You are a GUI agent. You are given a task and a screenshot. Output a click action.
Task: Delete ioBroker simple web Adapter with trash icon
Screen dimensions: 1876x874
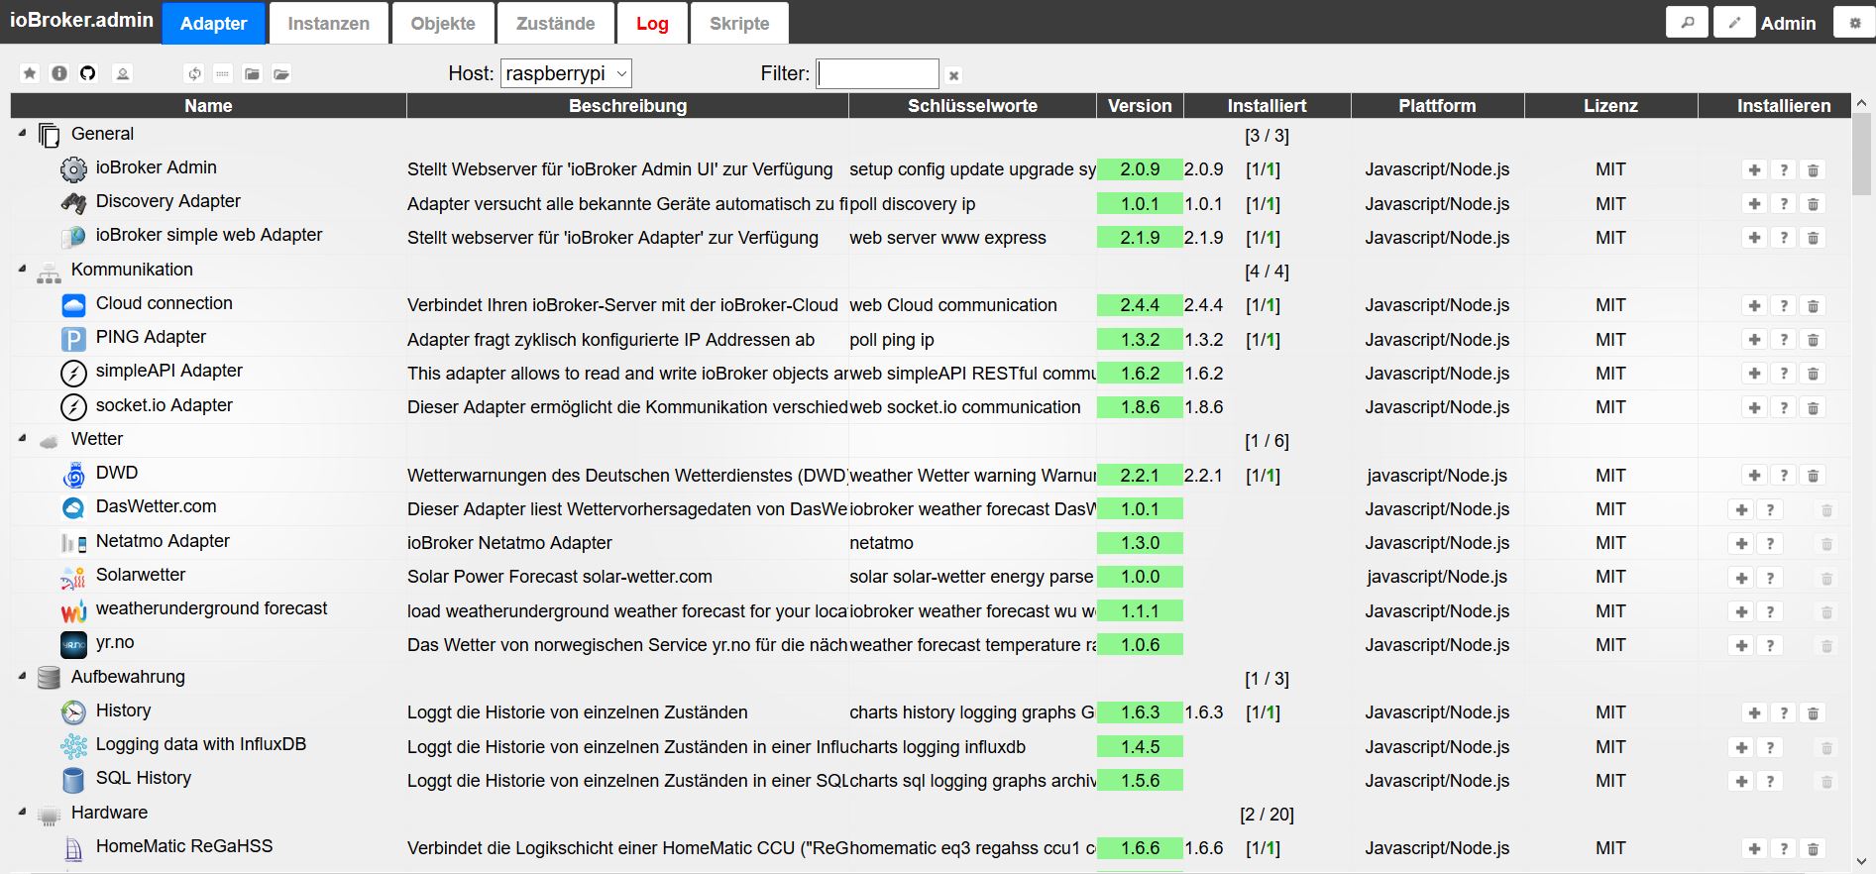[x=1814, y=238]
